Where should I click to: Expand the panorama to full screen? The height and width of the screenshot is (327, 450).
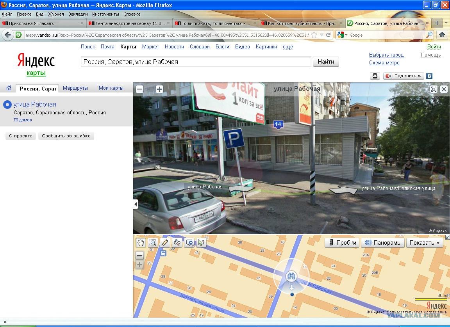point(434,89)
